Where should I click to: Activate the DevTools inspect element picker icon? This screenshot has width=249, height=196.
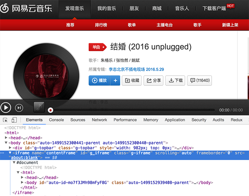pyautogui.click(x=5, y=120)
